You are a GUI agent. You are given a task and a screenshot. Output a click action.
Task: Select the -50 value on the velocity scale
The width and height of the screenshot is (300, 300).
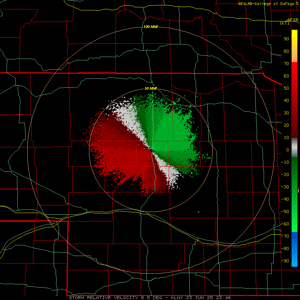pos(285,212)
